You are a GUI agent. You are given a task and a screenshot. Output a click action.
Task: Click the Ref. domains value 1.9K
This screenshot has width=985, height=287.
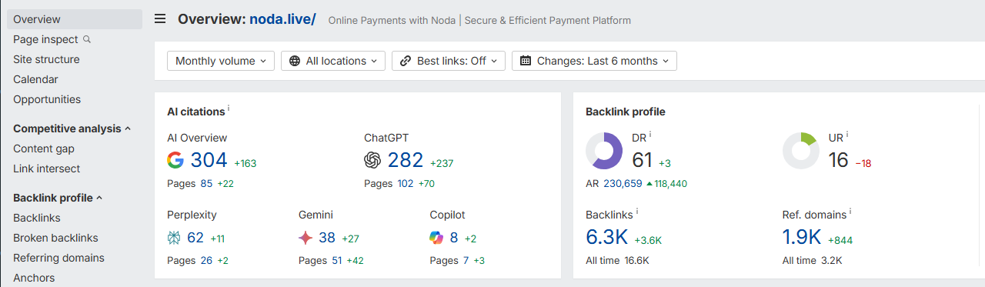(802, 237)
